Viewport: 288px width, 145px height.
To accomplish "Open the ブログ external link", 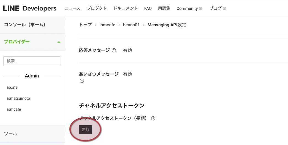I will click(218, 9).
